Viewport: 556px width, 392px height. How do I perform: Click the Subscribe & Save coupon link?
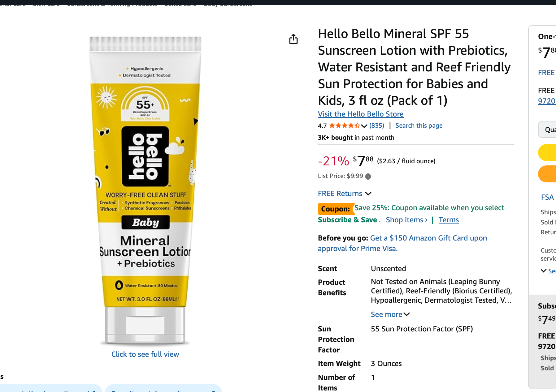coord(347,220)
